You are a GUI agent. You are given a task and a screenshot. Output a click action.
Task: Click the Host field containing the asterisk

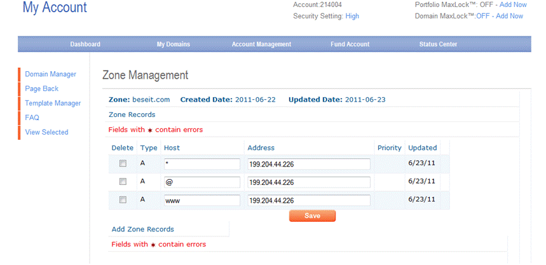[x=201, y=164]
